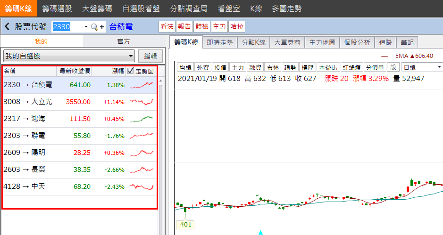
Task: Select the 個股分析 tab
Action: pyautogui.click(x=357, y=42)
